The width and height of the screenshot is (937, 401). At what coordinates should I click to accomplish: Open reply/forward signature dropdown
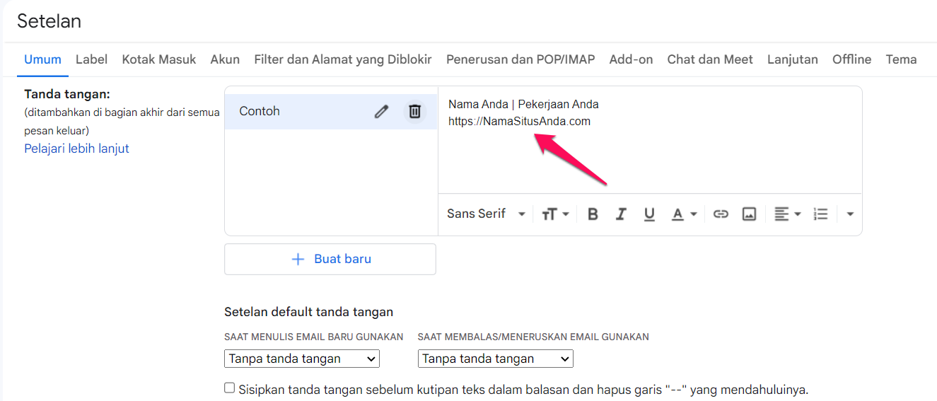496,359
